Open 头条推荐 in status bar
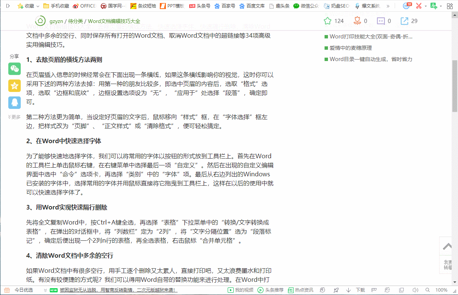 point(270,290)
